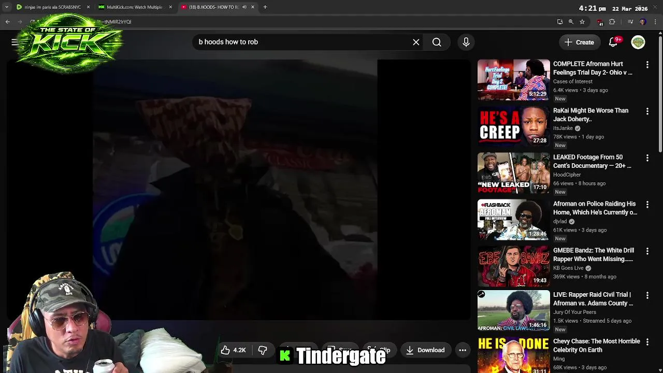The image size is (663, 373).
Task: Open options for COMPLETE Afroman Hurt Feelings video
Action: click(x=647, y=65)
